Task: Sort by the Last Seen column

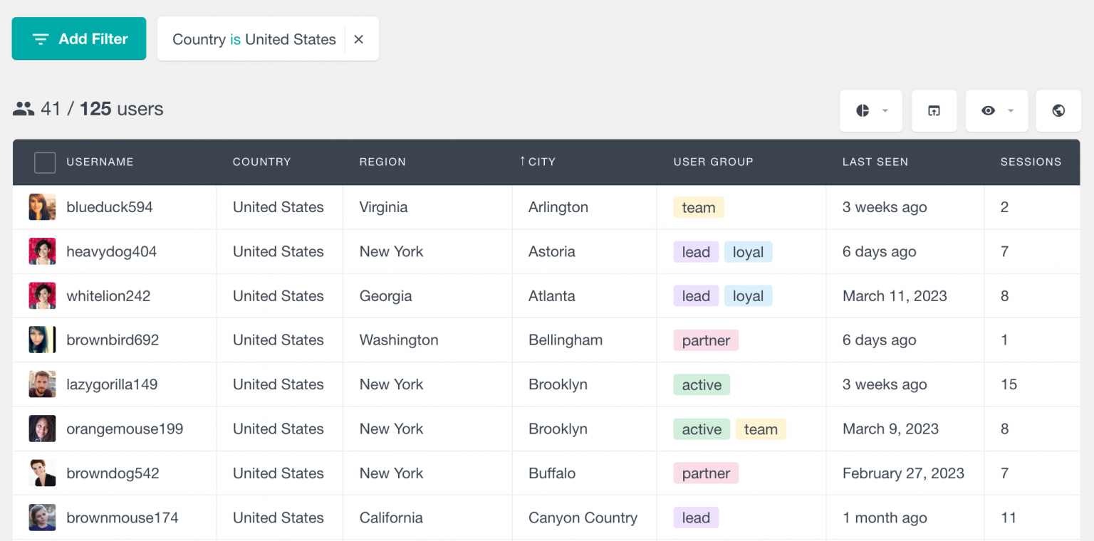Action: (875, 162)
